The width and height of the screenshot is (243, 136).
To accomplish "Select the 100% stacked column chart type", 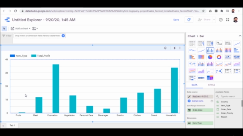I will (x=228, y=50).
